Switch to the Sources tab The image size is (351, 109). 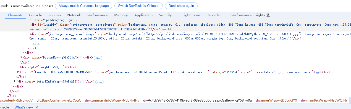55,15
